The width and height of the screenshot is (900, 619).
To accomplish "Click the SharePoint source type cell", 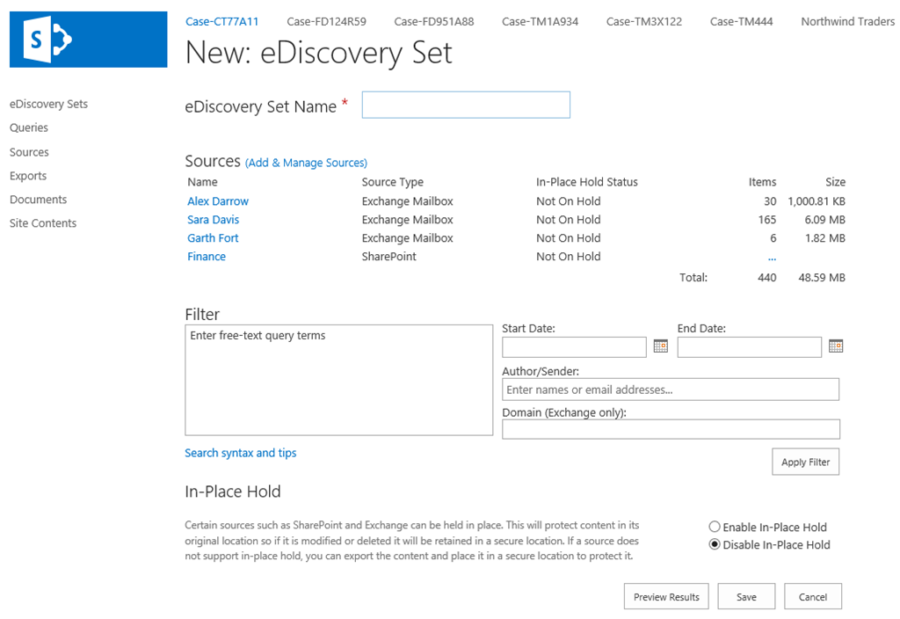I will pos(389,256).
